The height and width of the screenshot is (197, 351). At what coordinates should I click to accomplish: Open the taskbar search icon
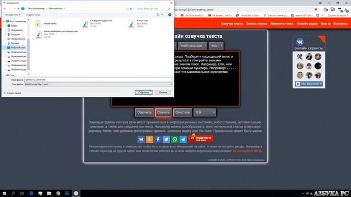click(13, 193)
